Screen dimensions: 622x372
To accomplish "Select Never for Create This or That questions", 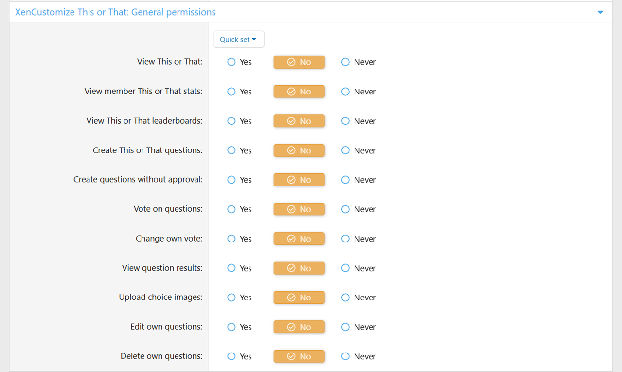I will (x=358, y=150).
